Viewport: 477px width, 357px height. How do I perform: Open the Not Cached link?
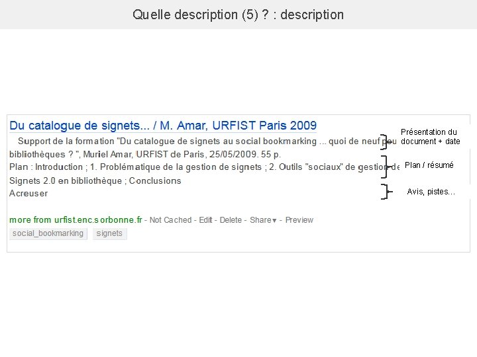[171, 220]
